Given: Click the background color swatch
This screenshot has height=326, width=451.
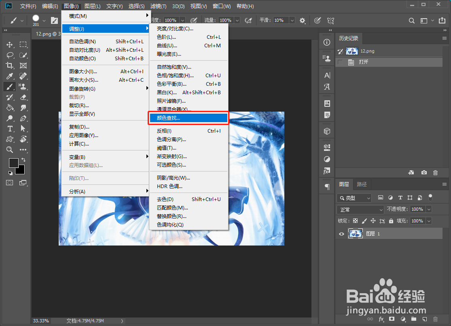Looking at the screenshot, I should coord(21,170).
